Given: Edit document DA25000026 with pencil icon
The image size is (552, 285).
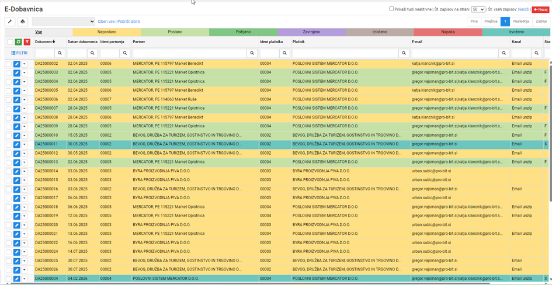Looking at the screenshot, I should (x=16, y=270).
